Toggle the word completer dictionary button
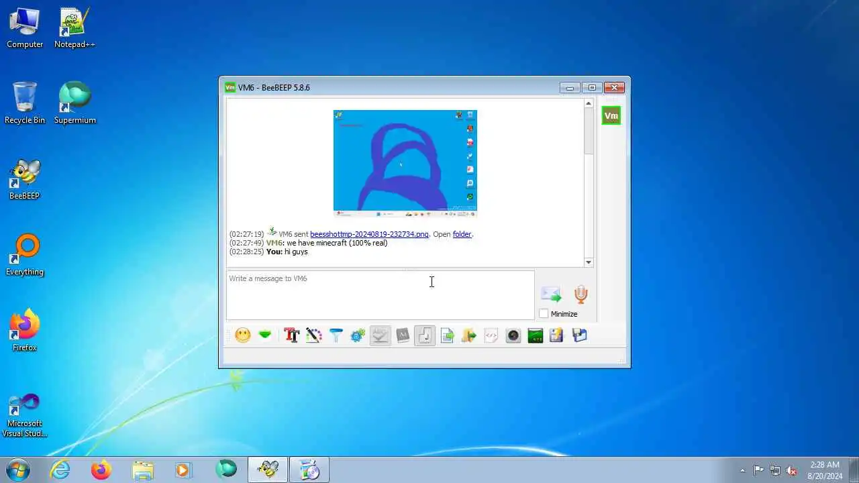The width and height of the screenshot is (859, 483). pos(403,335)
